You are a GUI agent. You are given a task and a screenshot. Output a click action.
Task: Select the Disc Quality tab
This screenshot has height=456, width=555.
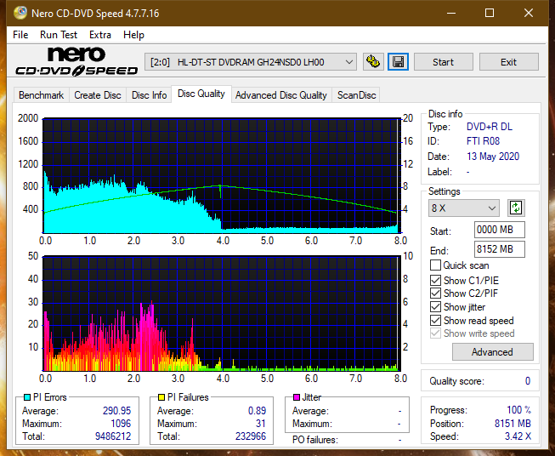[x=201, y=94]
